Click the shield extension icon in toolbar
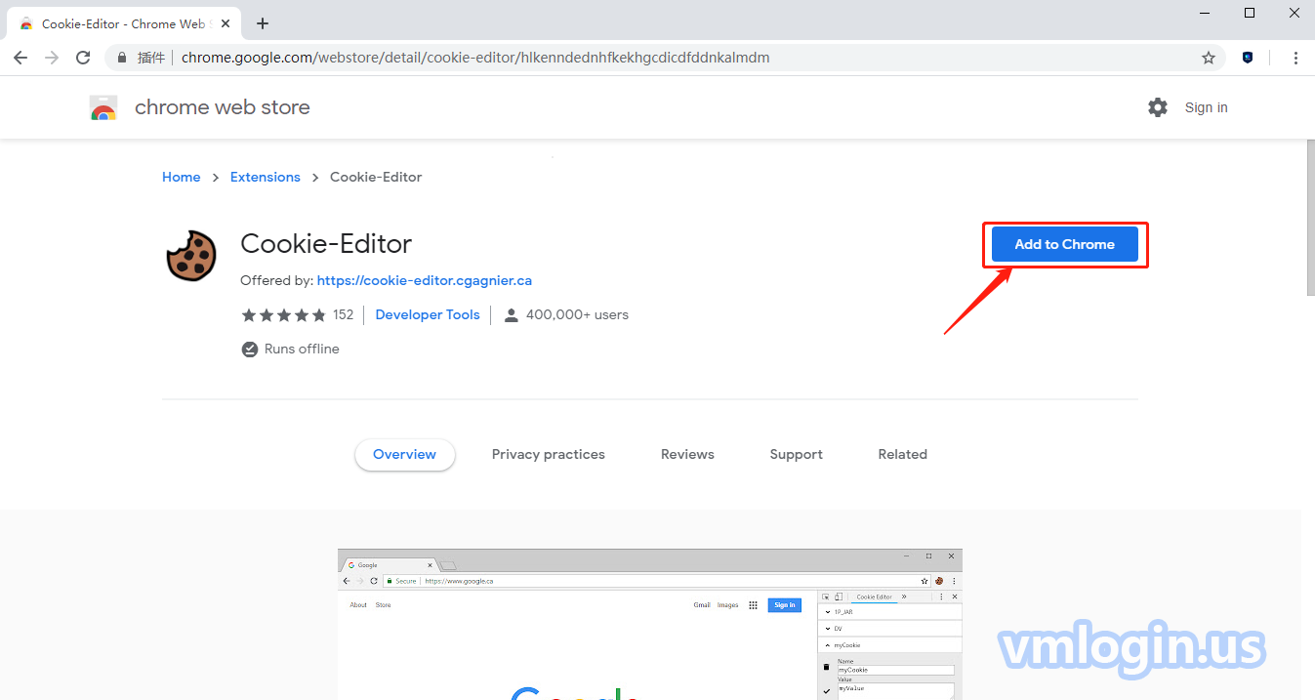Viewport: 1315px width, 700px height. pos(1248,58)
